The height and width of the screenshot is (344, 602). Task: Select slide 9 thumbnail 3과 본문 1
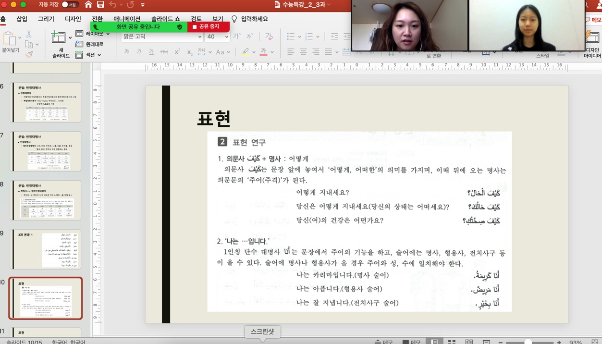[x=46, y=249]
